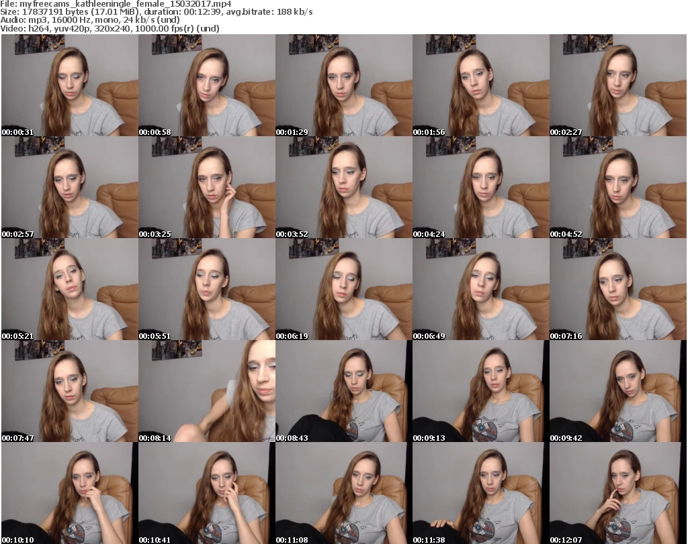The image size is (688, 544).
Task: Choose the frame labeled 00:12:07
Action: point(618,493)
